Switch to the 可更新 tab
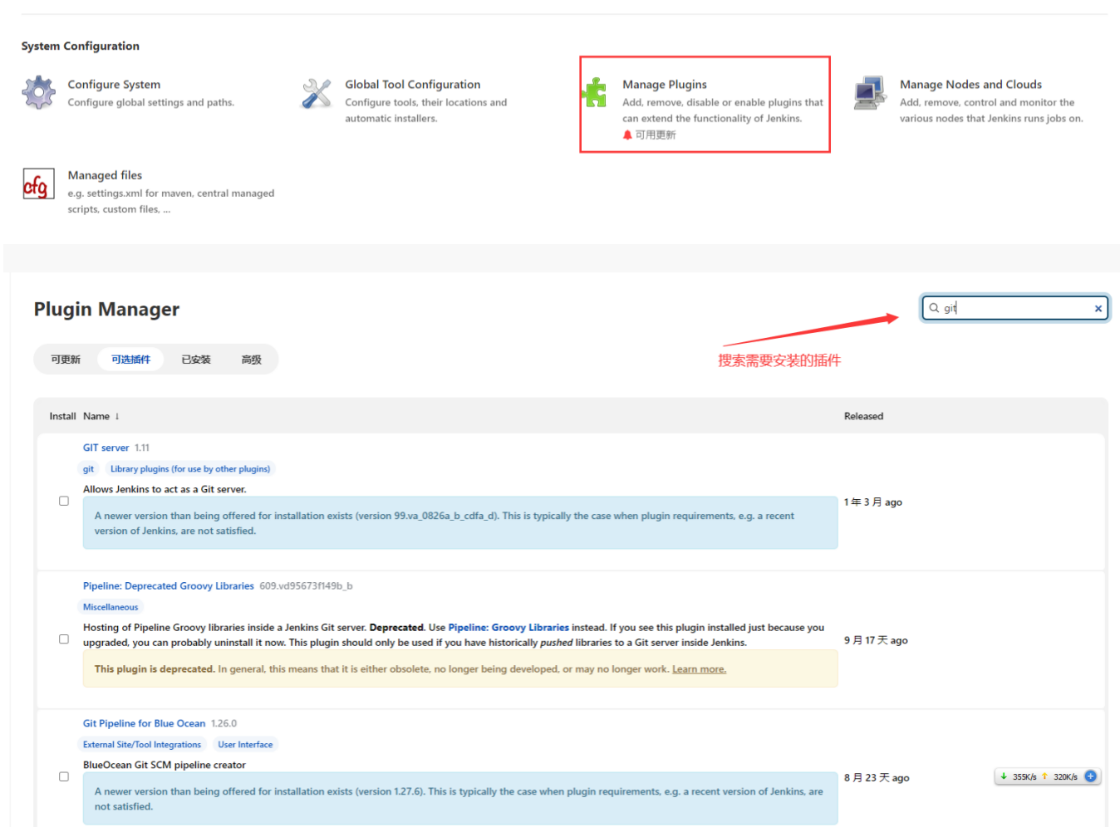 [66, 360]
